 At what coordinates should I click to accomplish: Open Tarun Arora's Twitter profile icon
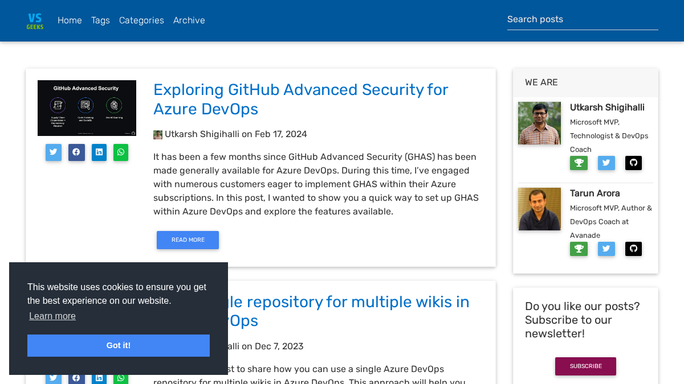[606, 249]
